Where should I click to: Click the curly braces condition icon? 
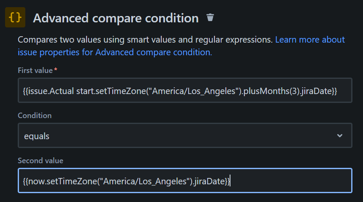15,18
